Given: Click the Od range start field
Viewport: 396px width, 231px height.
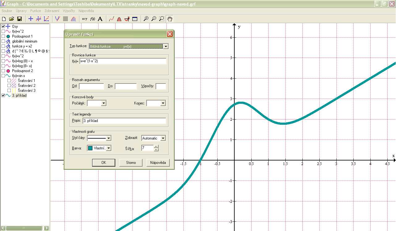Looking at the screenshot, I should pos(92,86).
